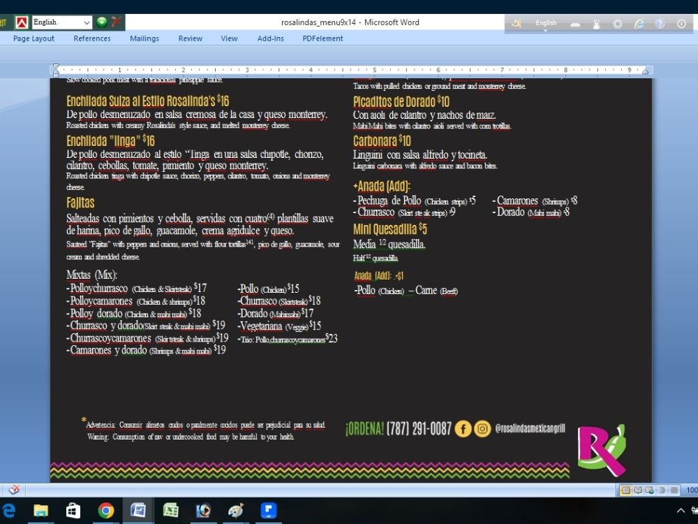698x524 pixels.
Task: Click the 'Carbonara $10' heading
Action: coord(382,141)
